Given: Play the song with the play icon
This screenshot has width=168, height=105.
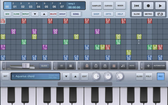Looking at the screenshot, I should [160, 6].
